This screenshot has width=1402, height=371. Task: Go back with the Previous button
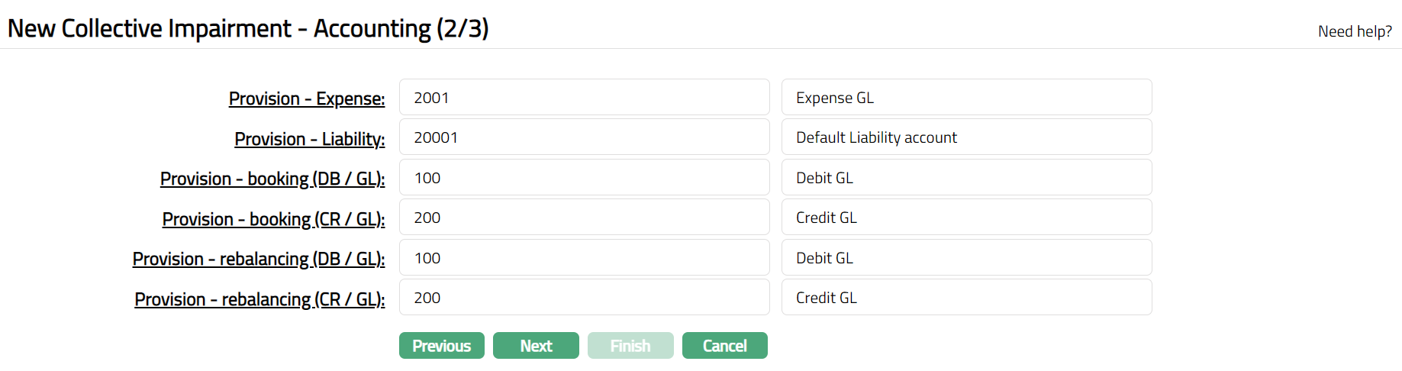pos(441,346)
